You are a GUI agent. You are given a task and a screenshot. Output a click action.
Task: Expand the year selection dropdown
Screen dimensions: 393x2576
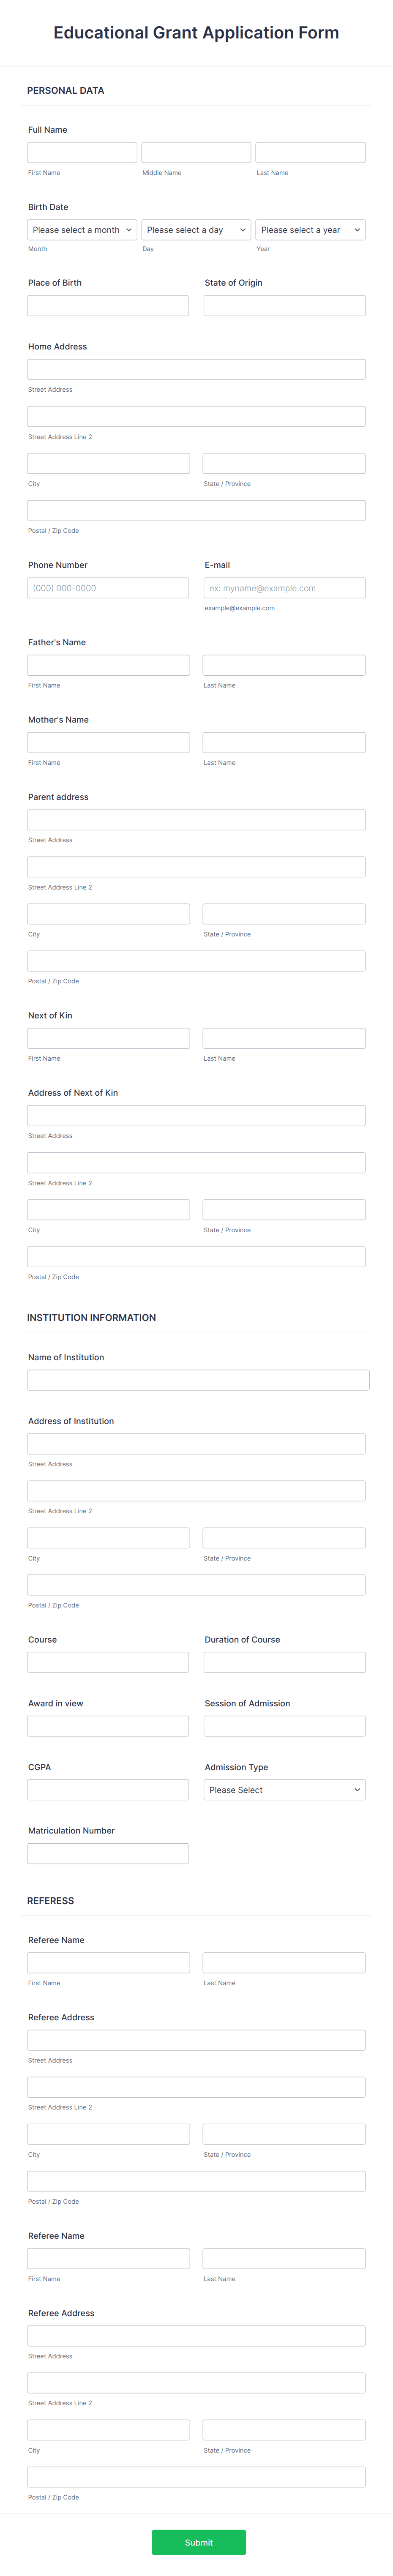(310, 229)
